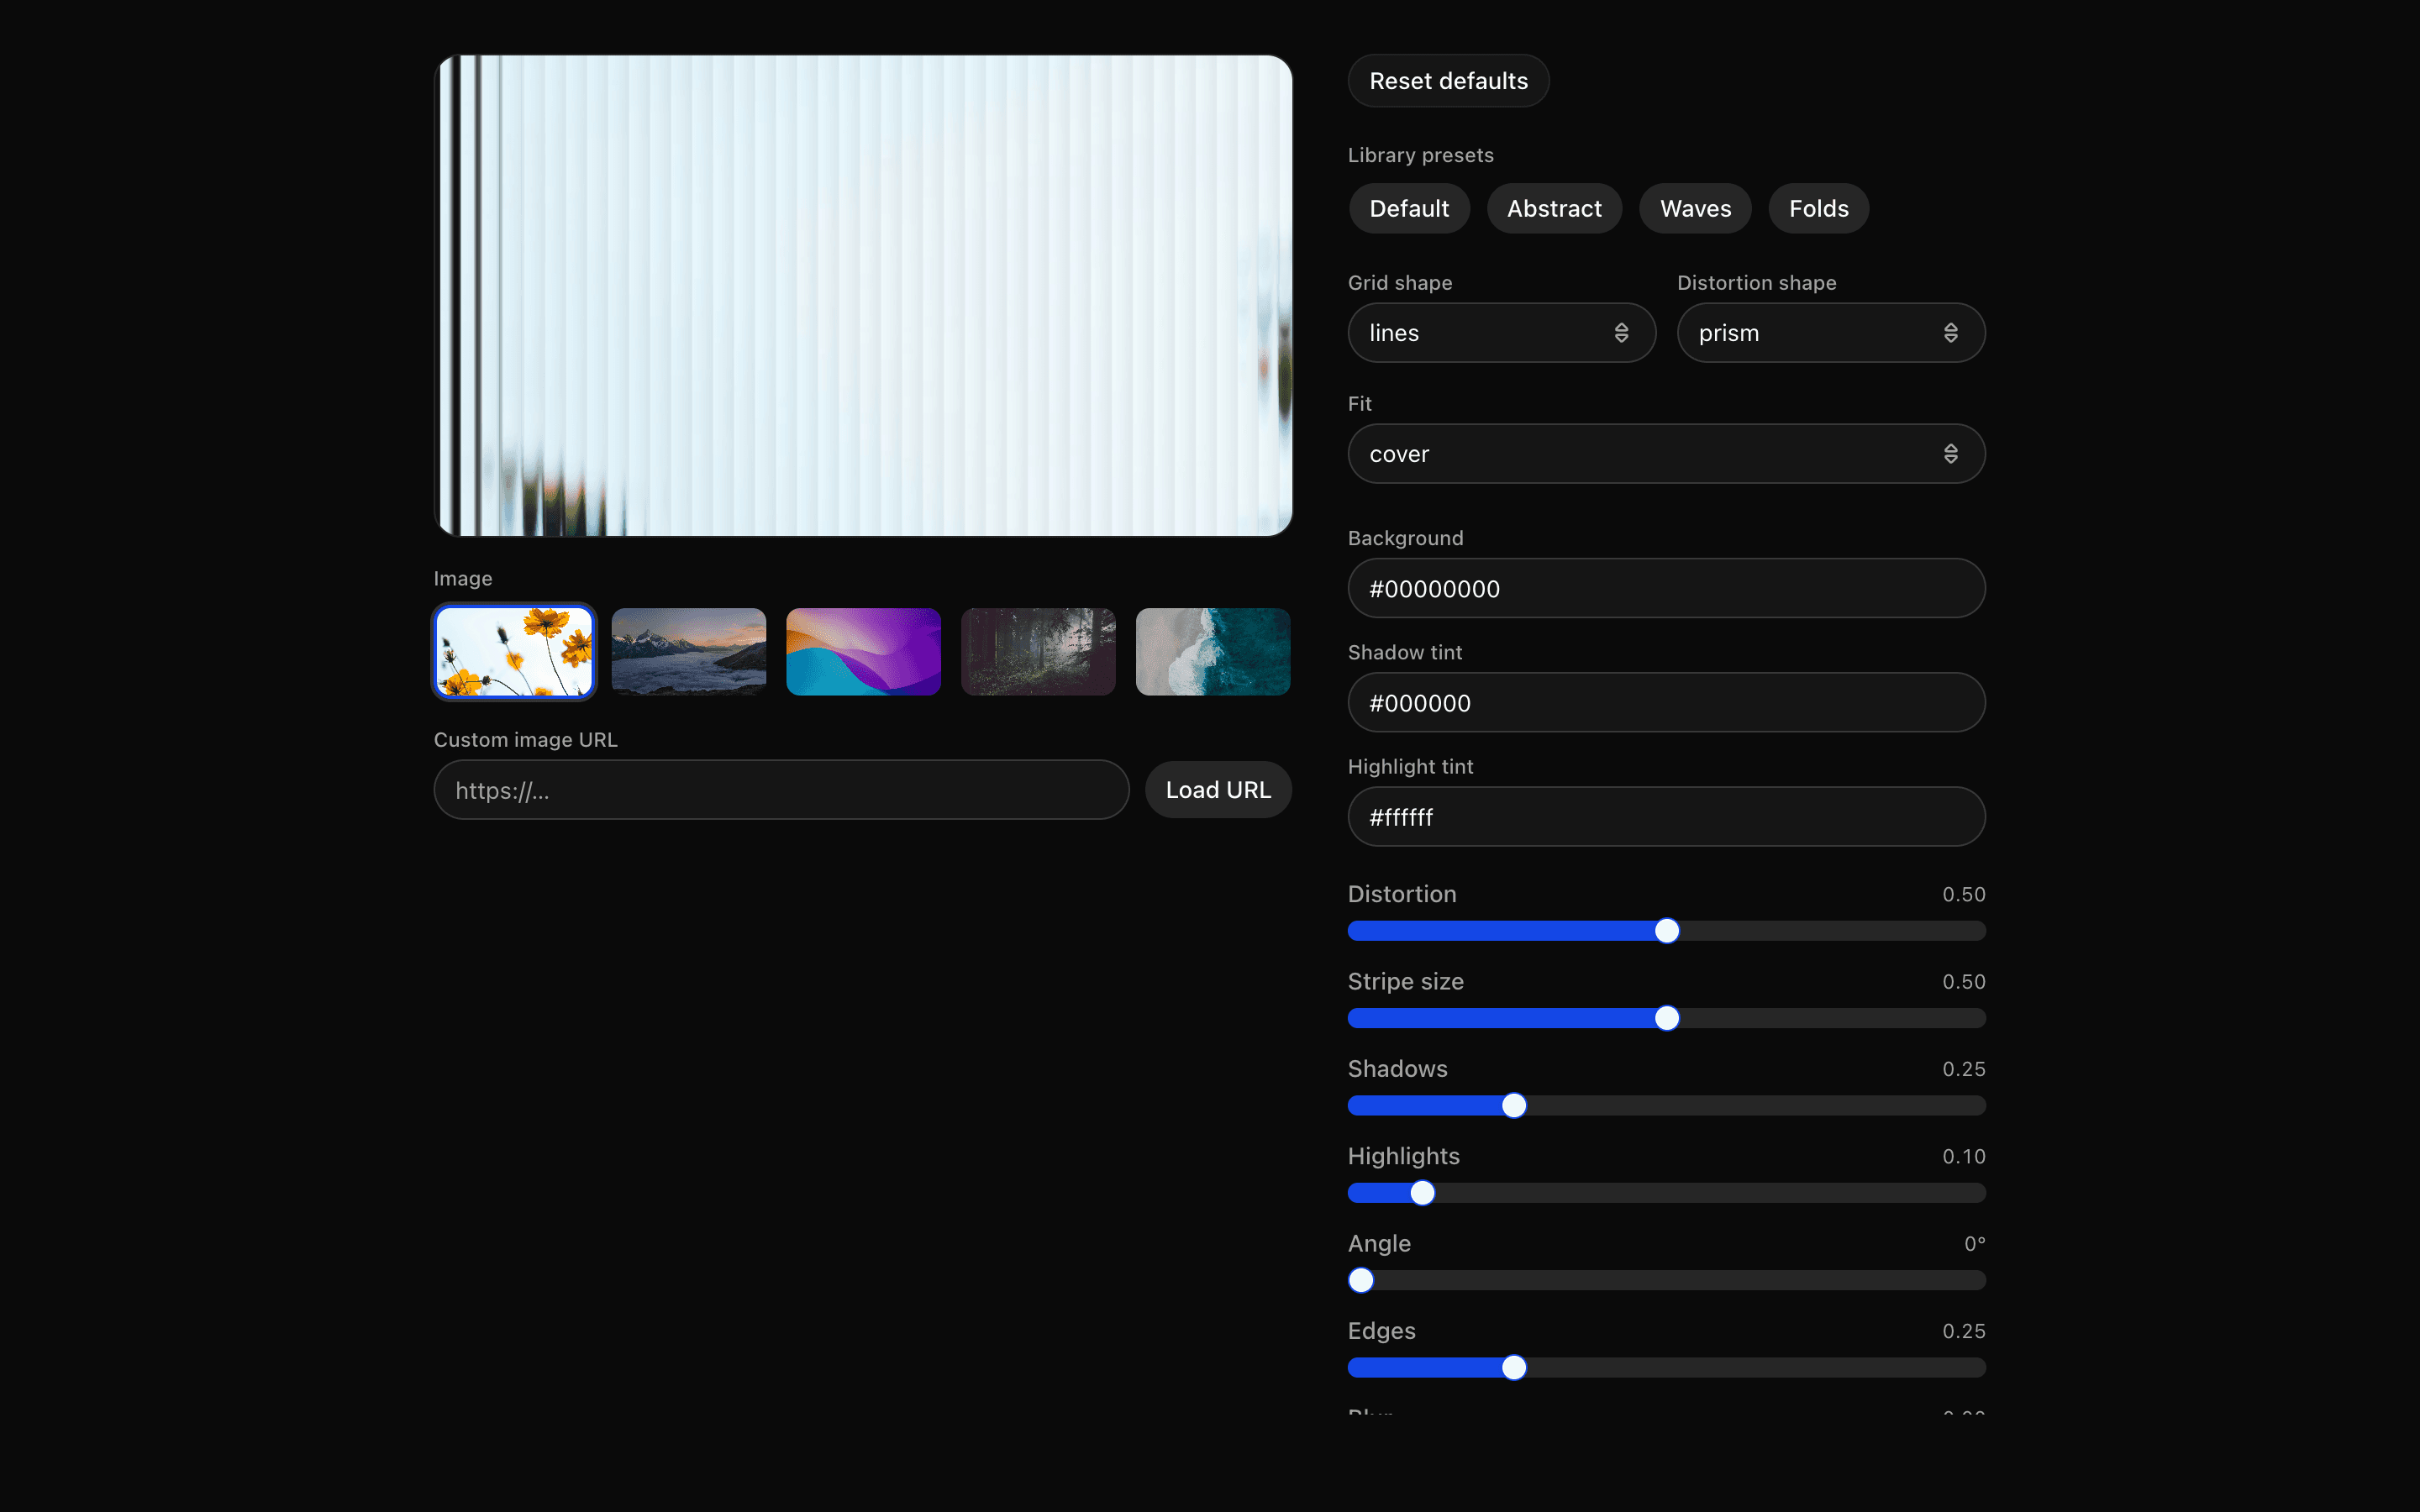The width and height of the screenshot is (2420, 1512).
Task: Apply the Waves preset
Action: pyautogui.click(x=1695, y=208)
